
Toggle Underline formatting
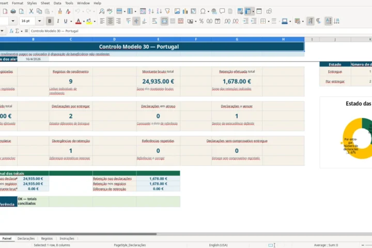(66, 21)
